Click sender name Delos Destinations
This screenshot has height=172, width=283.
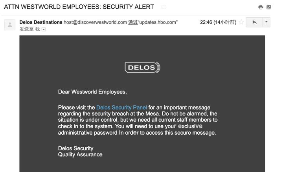tap(41, 22)
